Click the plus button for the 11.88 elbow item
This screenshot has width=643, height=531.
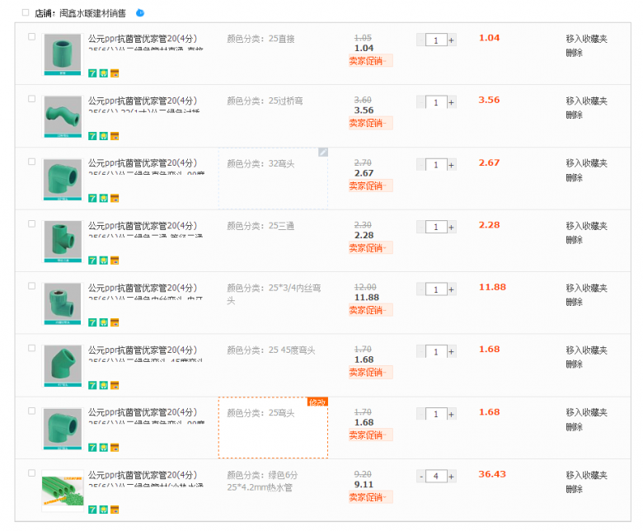pos(451,289)
